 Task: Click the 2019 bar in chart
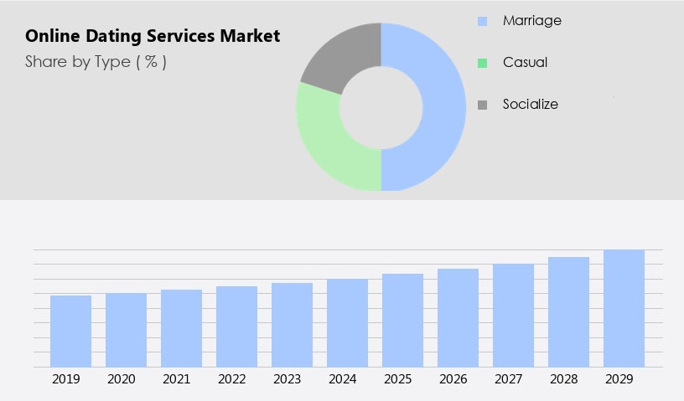pos(70,332)
